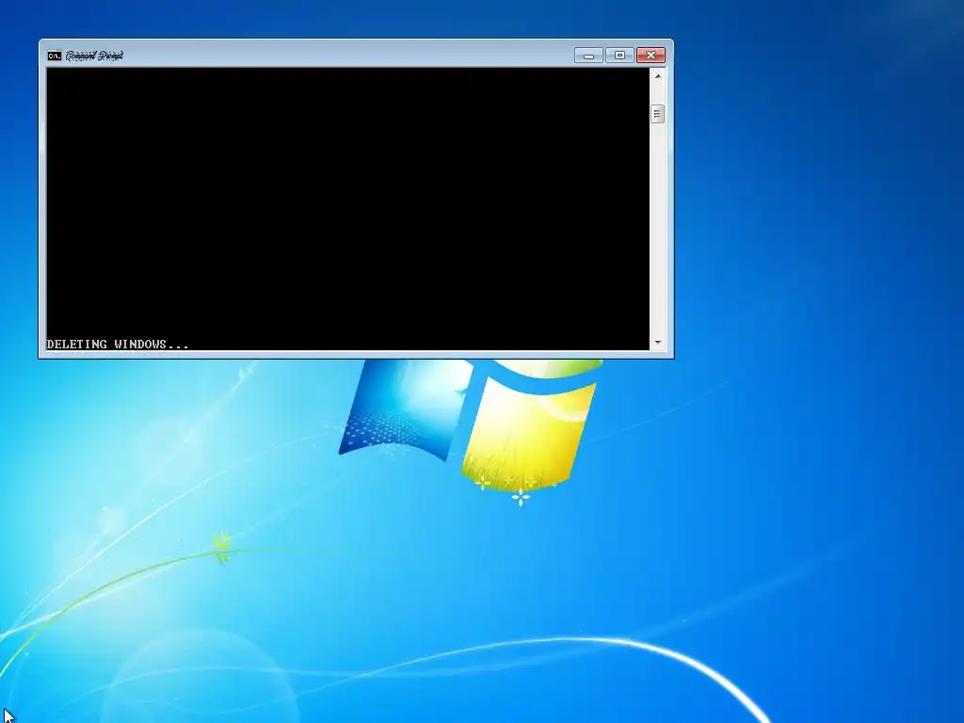Viewport: 964px width, 723px height.
Task: Click the scrollbar down arrow in Command Prompt
Action: pos(658,343)
